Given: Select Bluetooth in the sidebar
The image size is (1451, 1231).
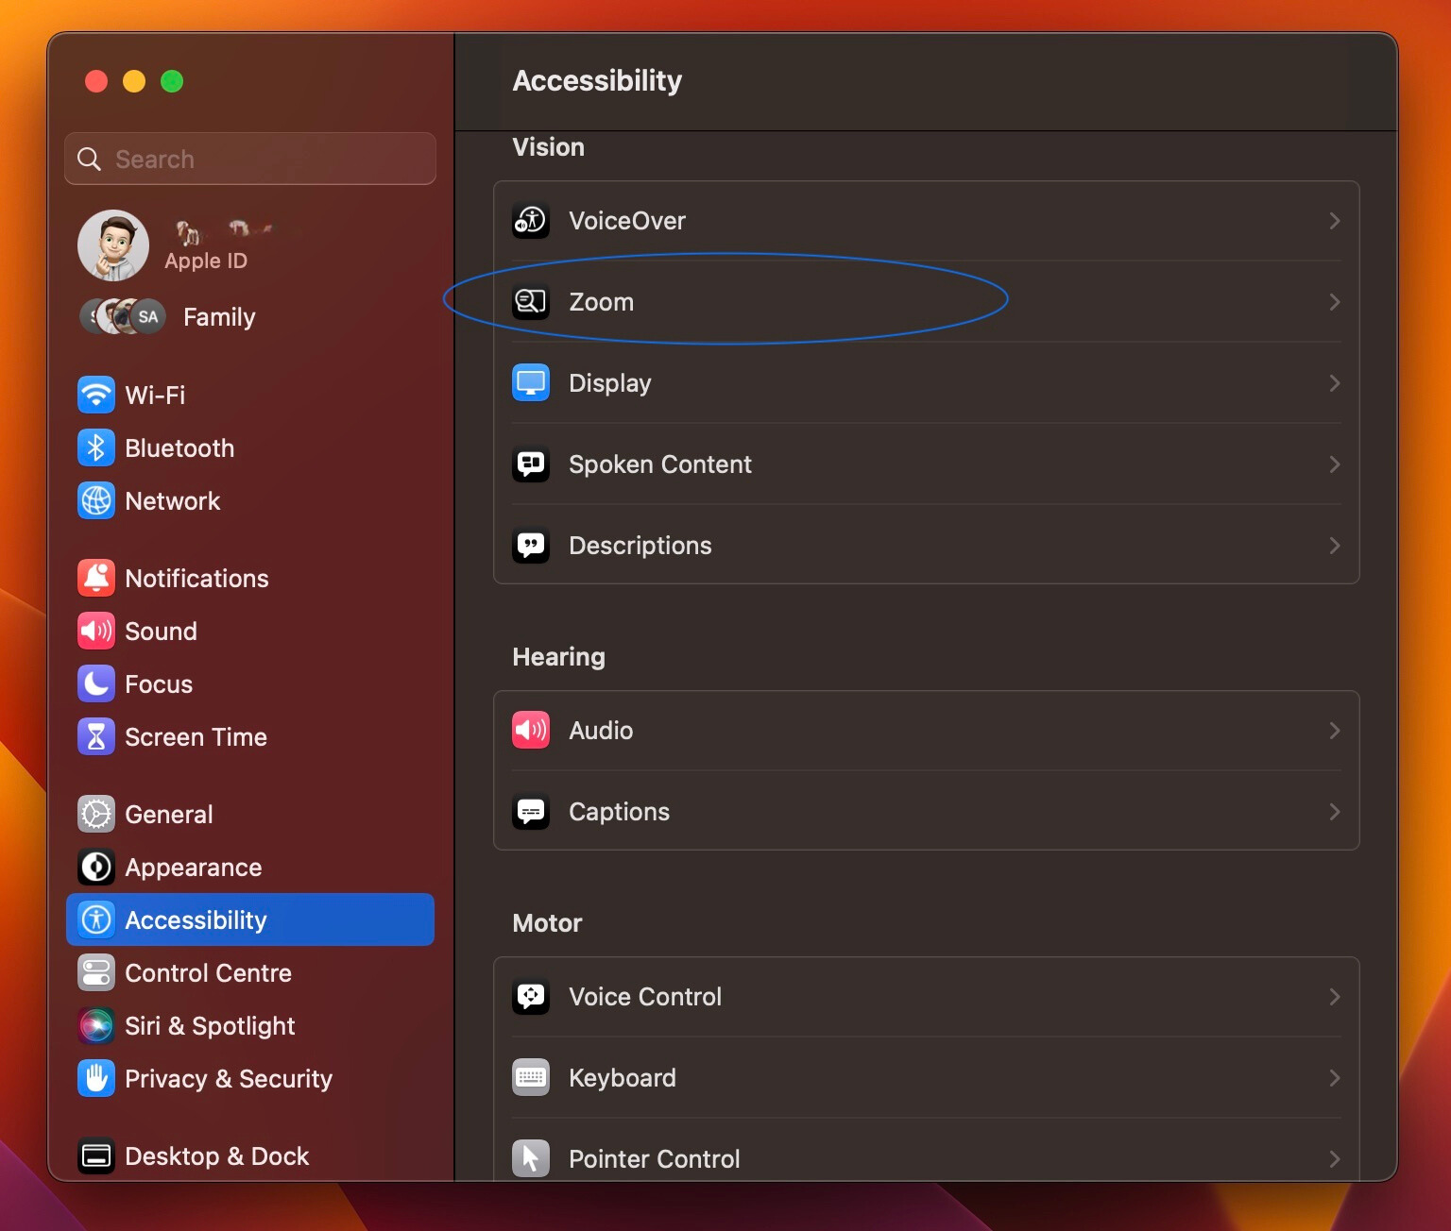Looking at the screenshot, I should [x=250, y=447].
